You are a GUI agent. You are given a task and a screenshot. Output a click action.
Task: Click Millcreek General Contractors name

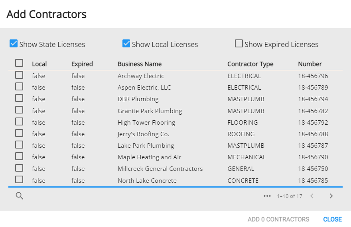tap(160, 169)
